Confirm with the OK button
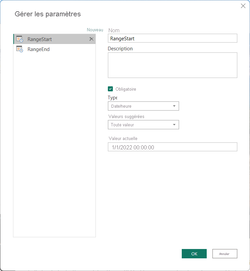The height and width of the screenshot is (271, 250). tap(194, 254)
